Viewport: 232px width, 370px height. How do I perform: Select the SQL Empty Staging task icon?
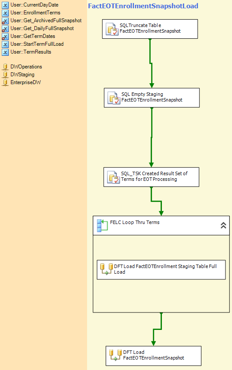(114, 98)
